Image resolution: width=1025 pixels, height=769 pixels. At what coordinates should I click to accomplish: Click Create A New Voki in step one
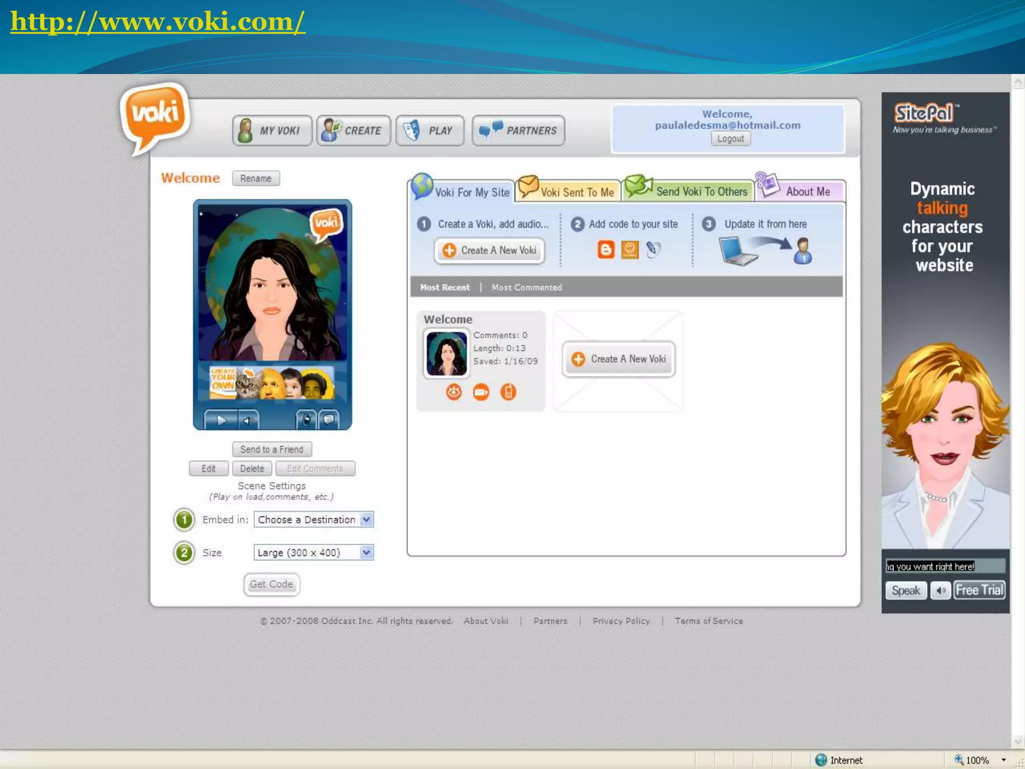pyautogui.click(x=490, y=250)
